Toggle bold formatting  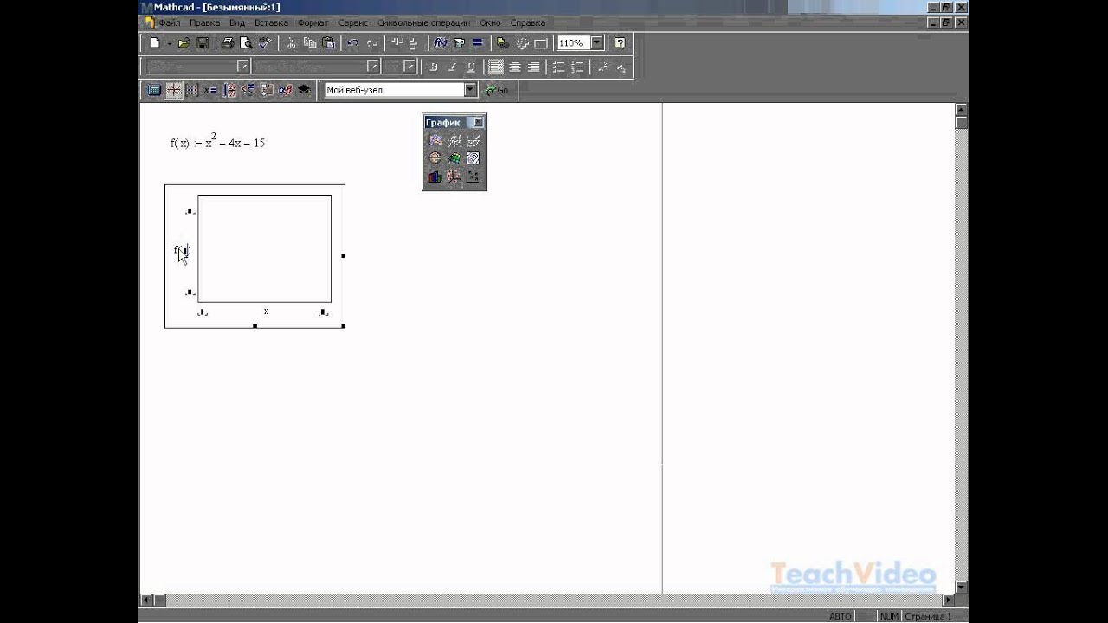click(x=434, y=67)
